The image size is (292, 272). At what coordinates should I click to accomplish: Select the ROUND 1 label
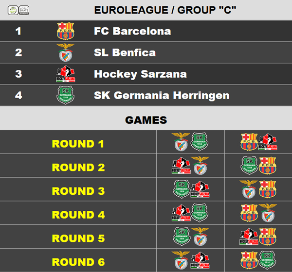tap(78, 144)
